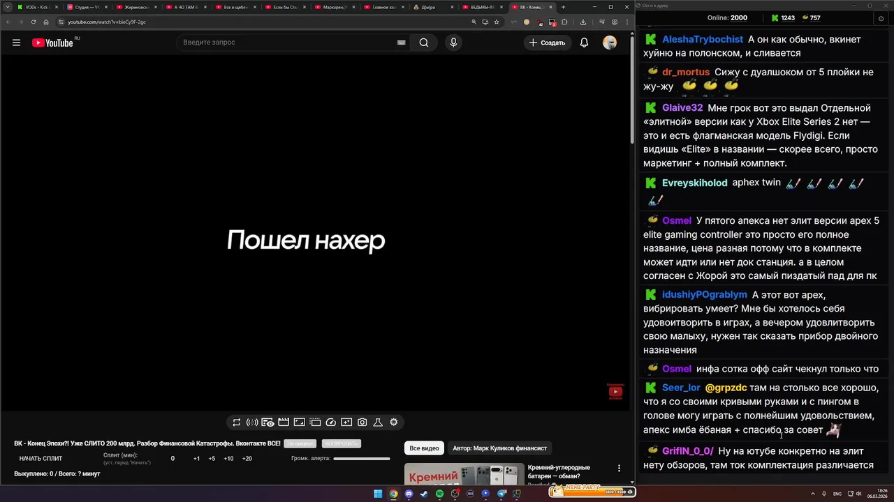Image resolution: width=894 pixels, height=502 pixels.
Task: Open the gear settings icon in the player toolbar
Action: 394,423
